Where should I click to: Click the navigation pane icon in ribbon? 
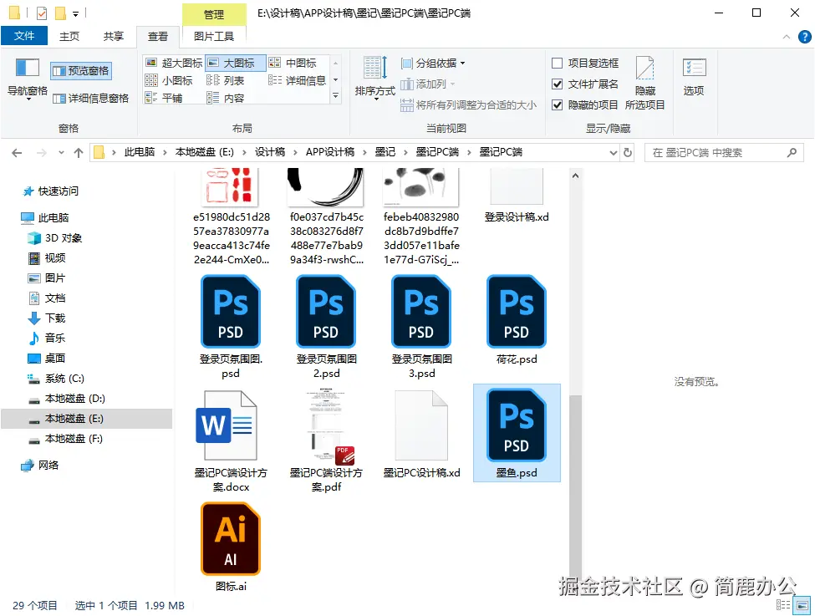(x=28, y=68)
